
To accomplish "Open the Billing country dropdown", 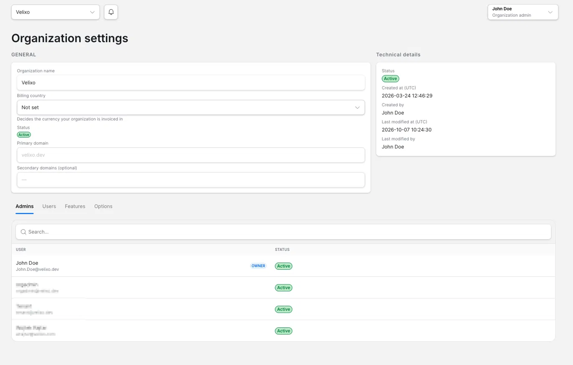I will pos(191,107).
